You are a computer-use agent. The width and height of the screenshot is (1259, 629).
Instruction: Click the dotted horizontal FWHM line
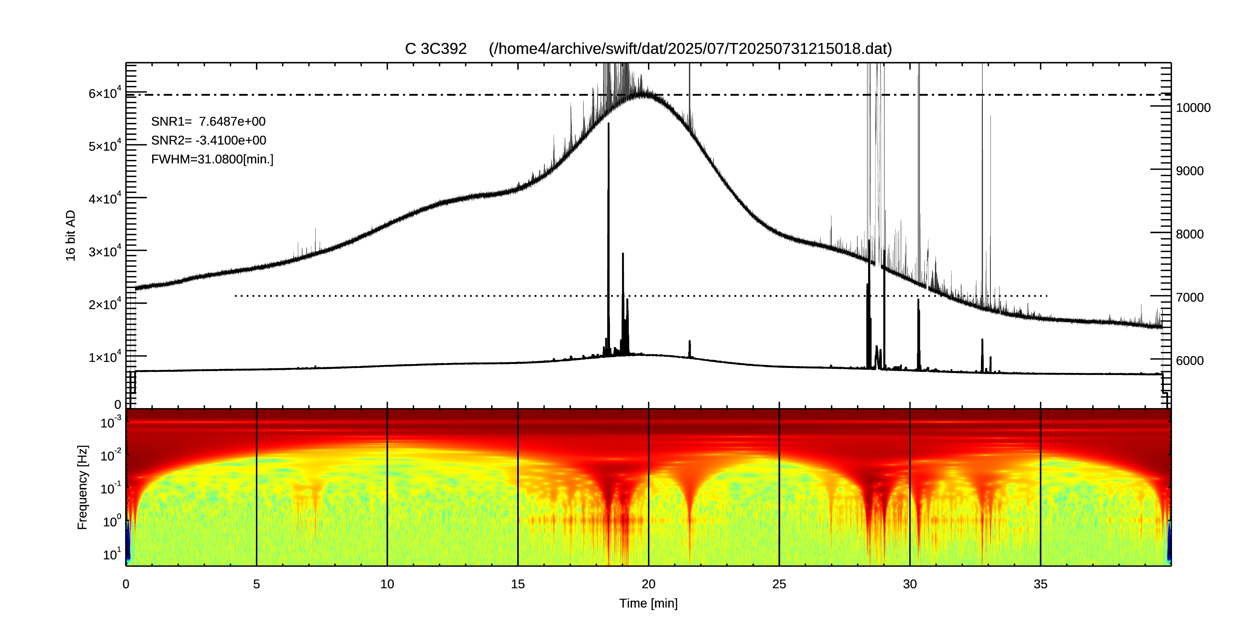point(641,296)
